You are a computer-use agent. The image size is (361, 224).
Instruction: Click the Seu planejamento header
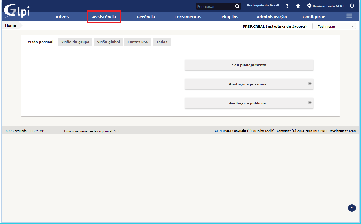249,65
